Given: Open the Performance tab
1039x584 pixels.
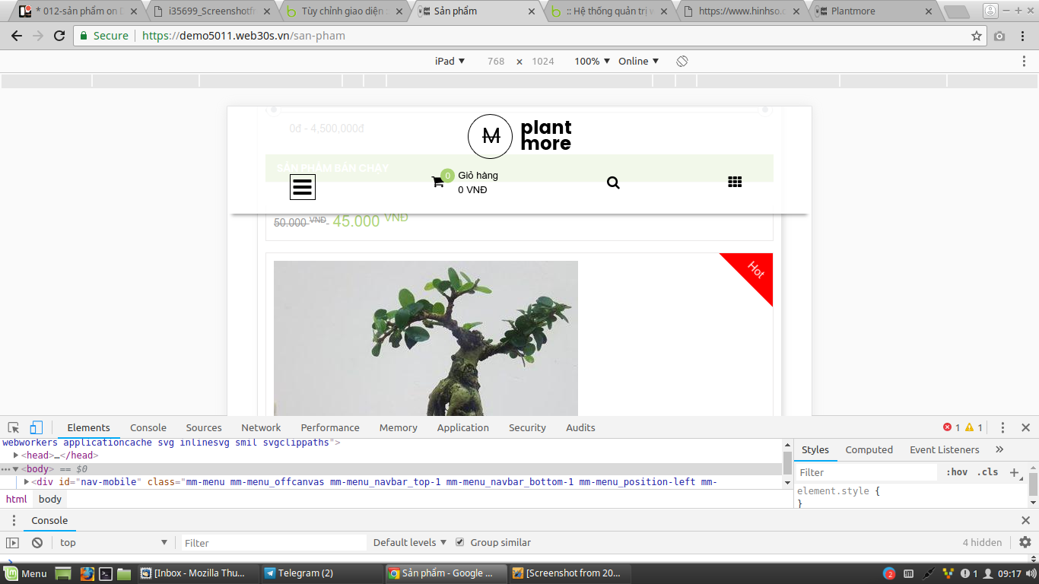Looking at the screenshot, I should pyautogui.click(x=330, y=427).
